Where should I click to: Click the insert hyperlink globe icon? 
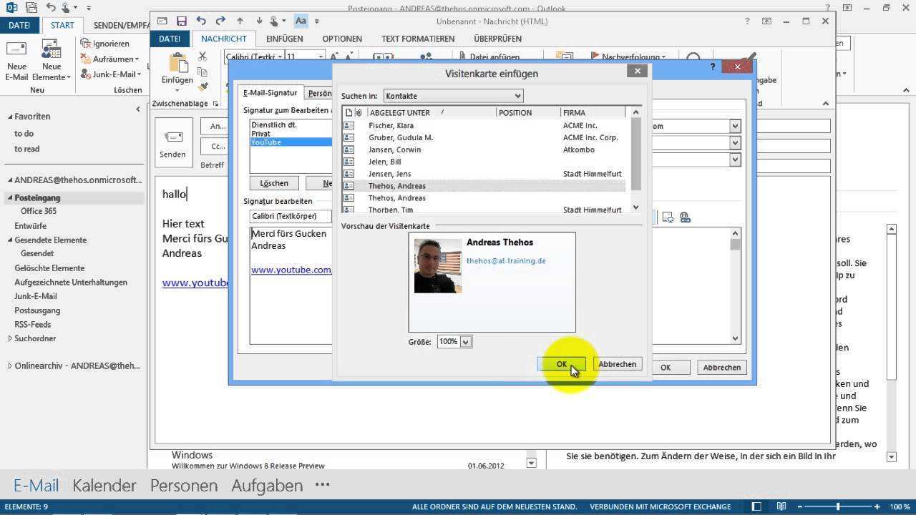685,217
